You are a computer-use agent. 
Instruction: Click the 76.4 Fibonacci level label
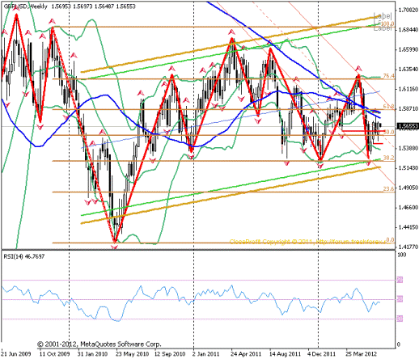[x=388, y=76]
